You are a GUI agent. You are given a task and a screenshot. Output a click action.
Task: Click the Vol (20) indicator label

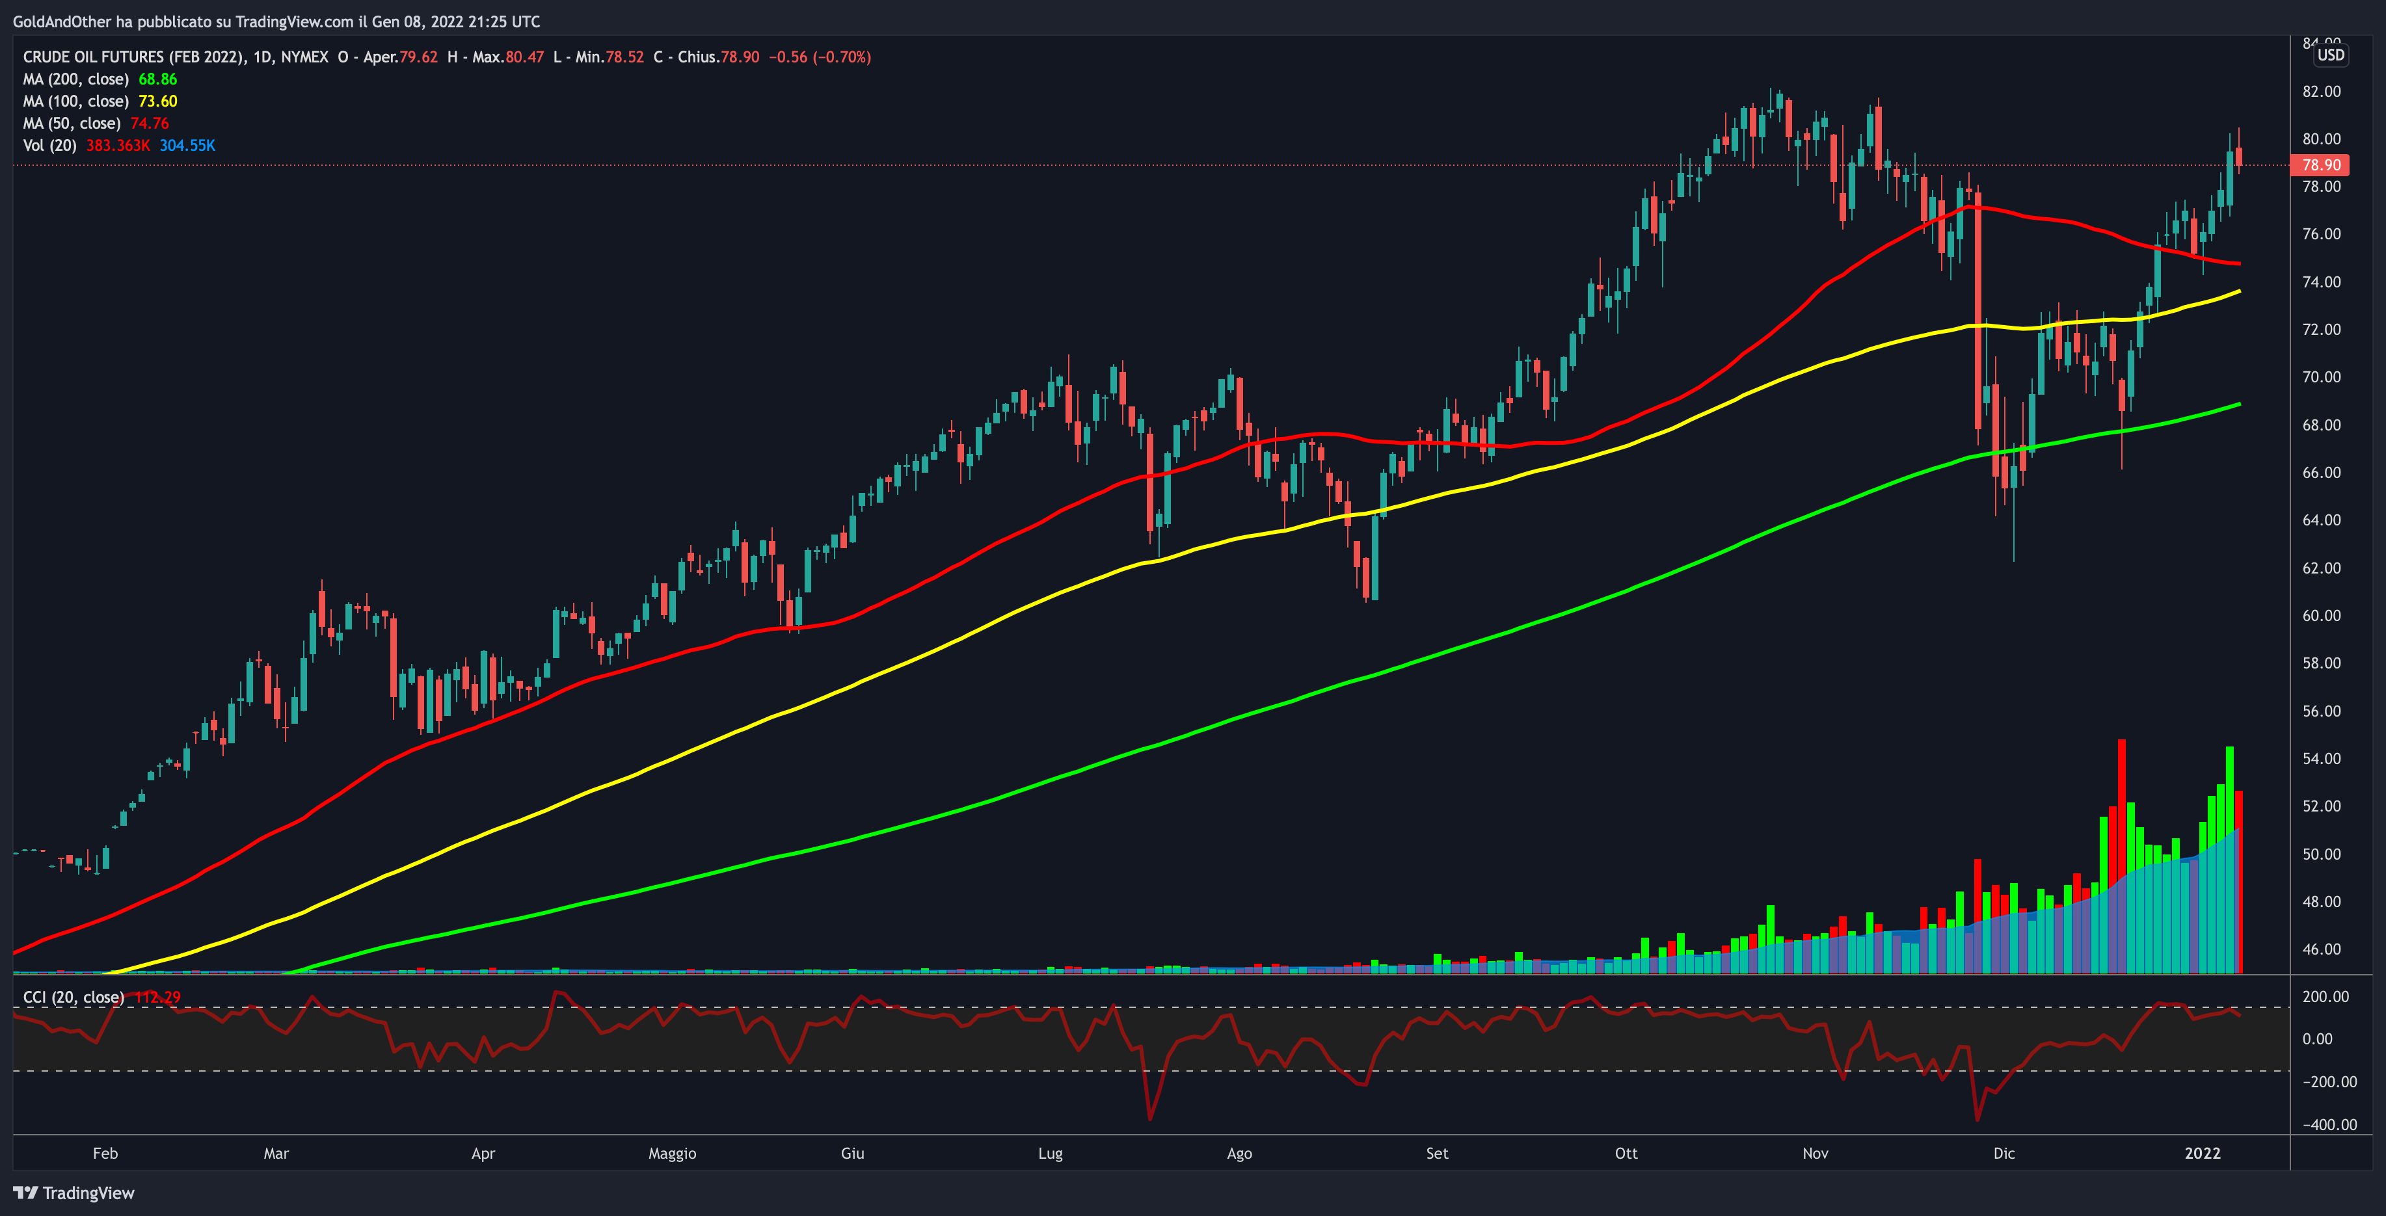click(50, 146)
